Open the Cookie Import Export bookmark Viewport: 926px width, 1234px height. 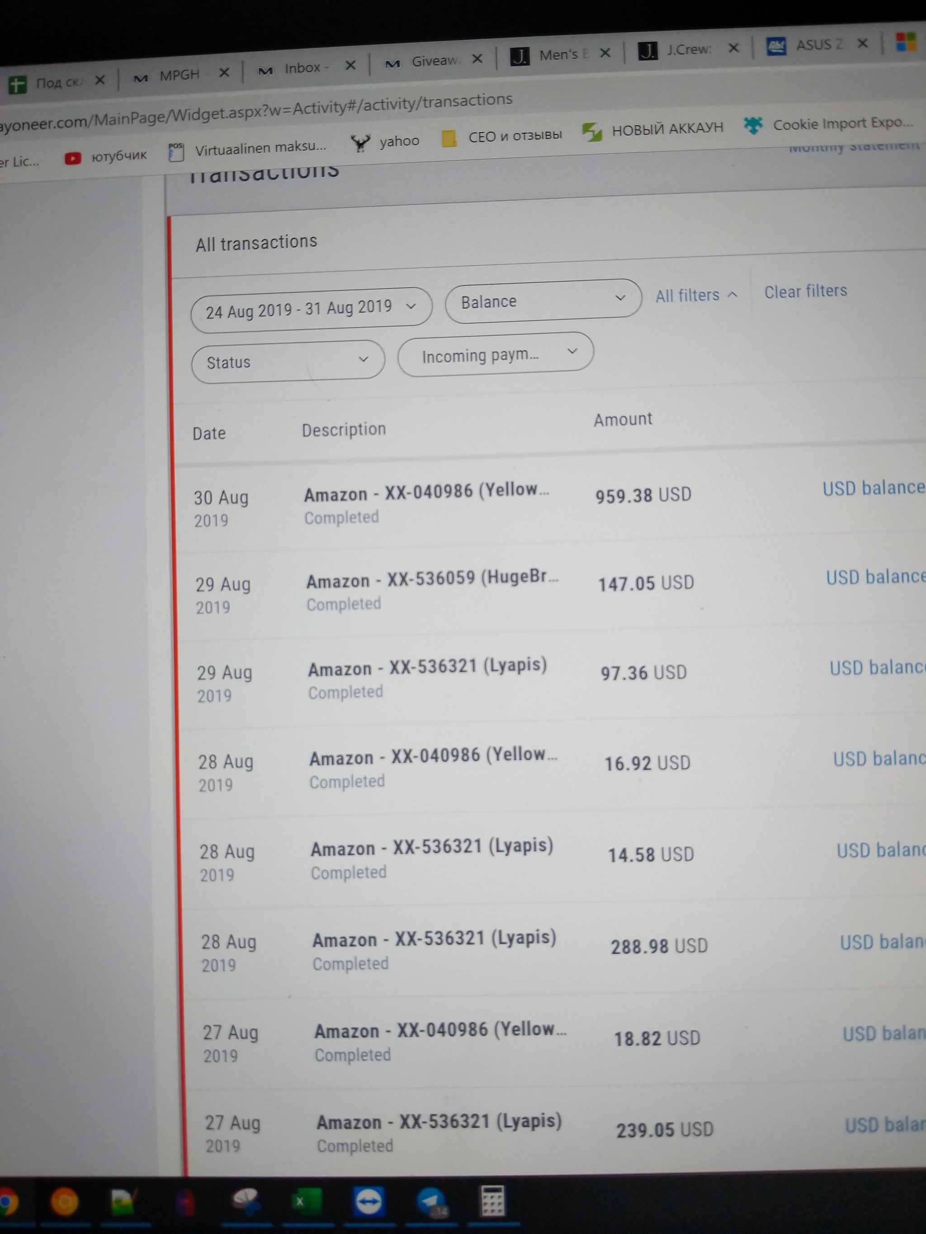click(828, 124)
